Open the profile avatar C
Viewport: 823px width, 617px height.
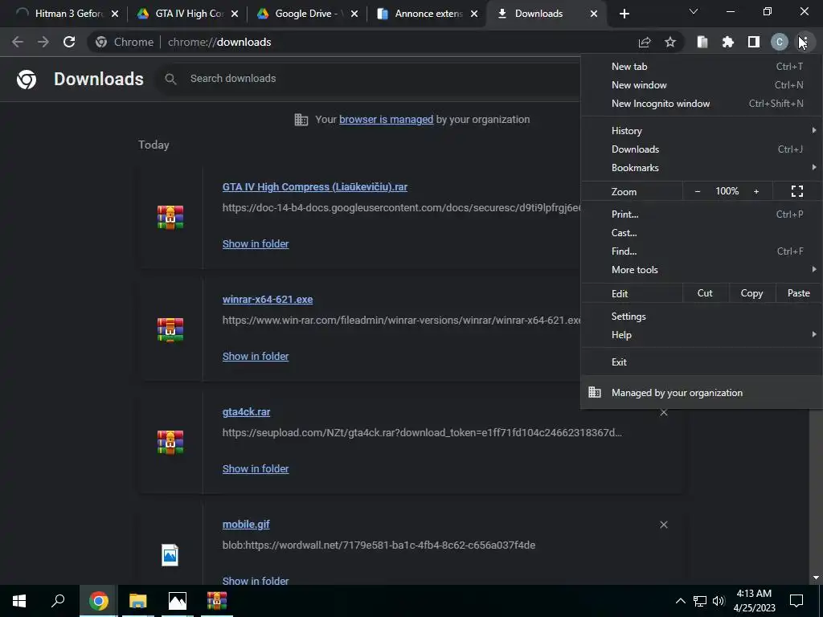click(780, 42)
